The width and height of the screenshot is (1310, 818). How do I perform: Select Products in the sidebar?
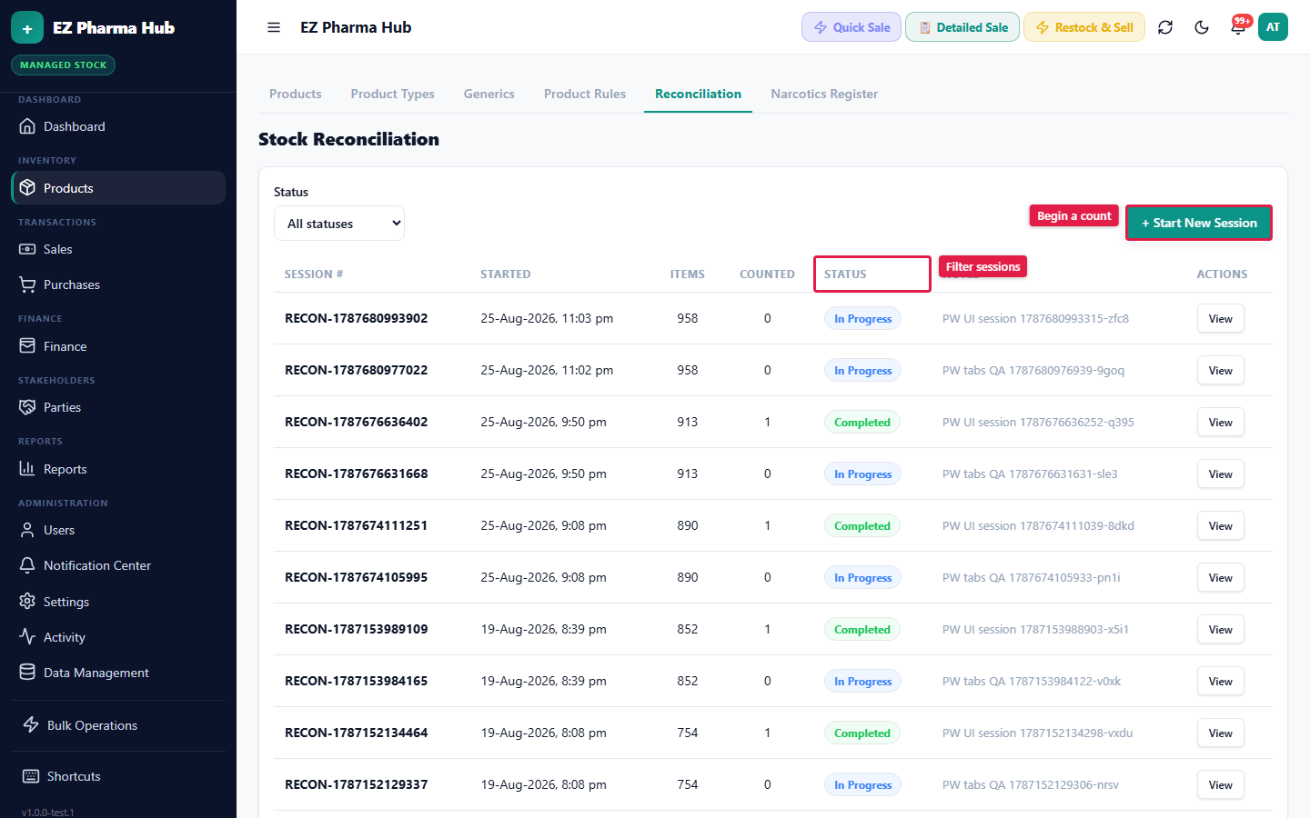click(x=118, y=188)
